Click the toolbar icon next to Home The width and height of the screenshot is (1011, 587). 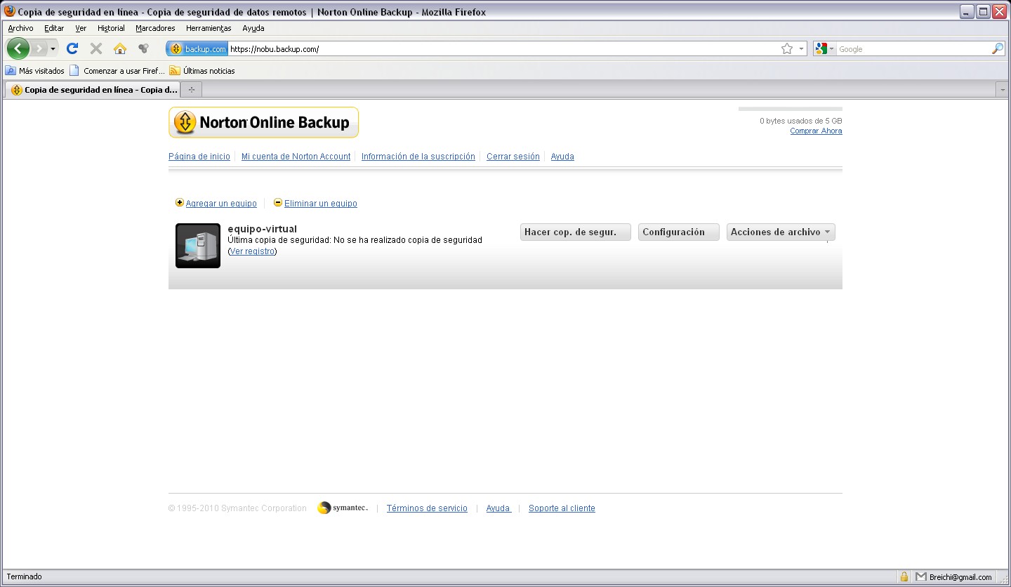[x=143, y=48]
